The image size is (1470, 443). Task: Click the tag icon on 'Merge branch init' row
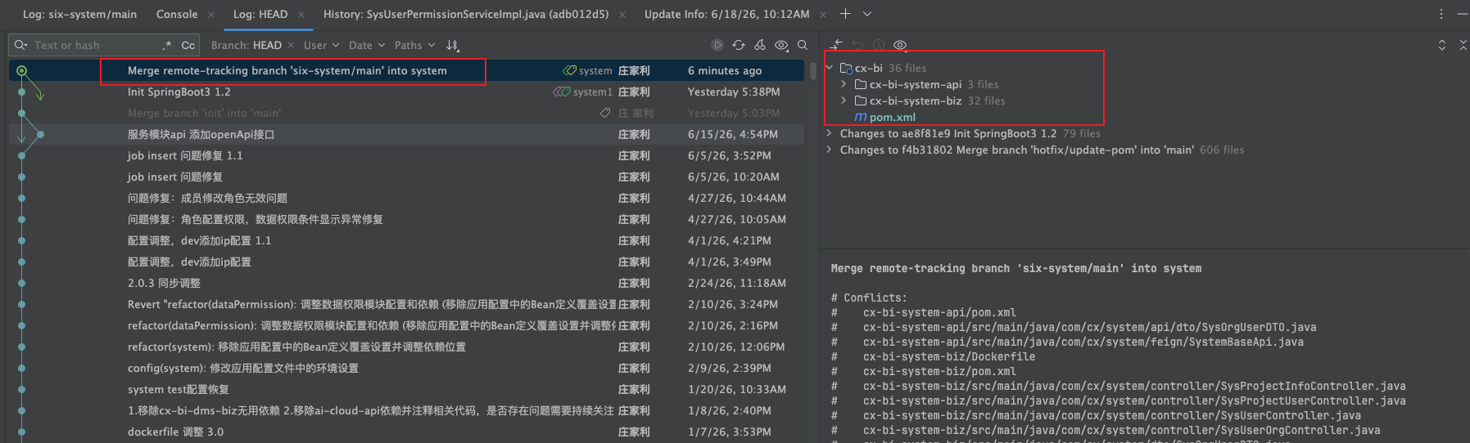click(605, 114)
